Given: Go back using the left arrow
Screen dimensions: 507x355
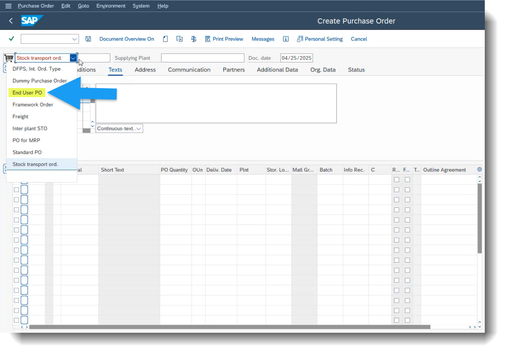Looking at the screenshot, I should click(11, 21).
